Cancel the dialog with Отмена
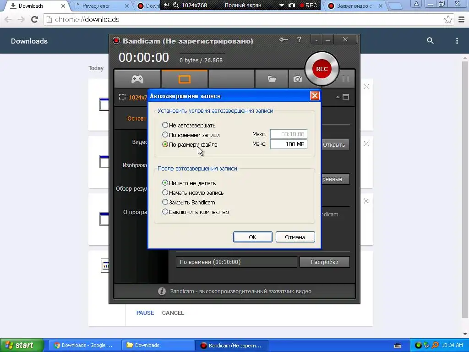469x352 pixels. coord(295,237)
